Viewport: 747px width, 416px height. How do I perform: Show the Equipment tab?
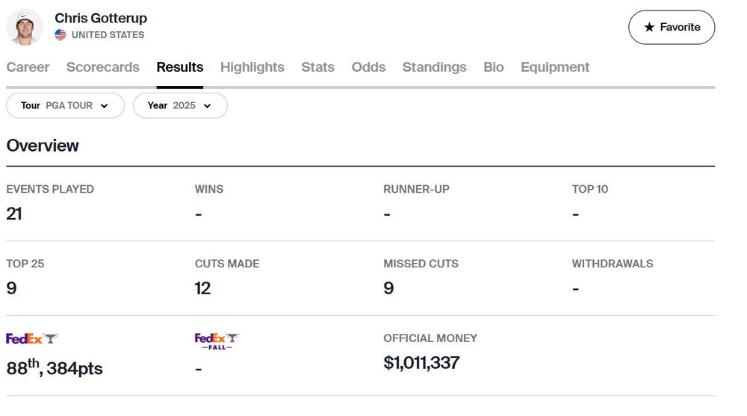pyautogui.click(x=555, y=67)
